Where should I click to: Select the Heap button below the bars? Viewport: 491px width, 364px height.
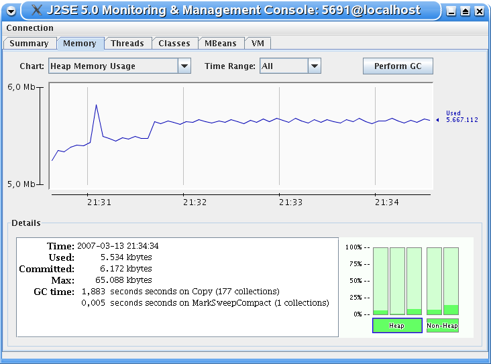point(397,326)
